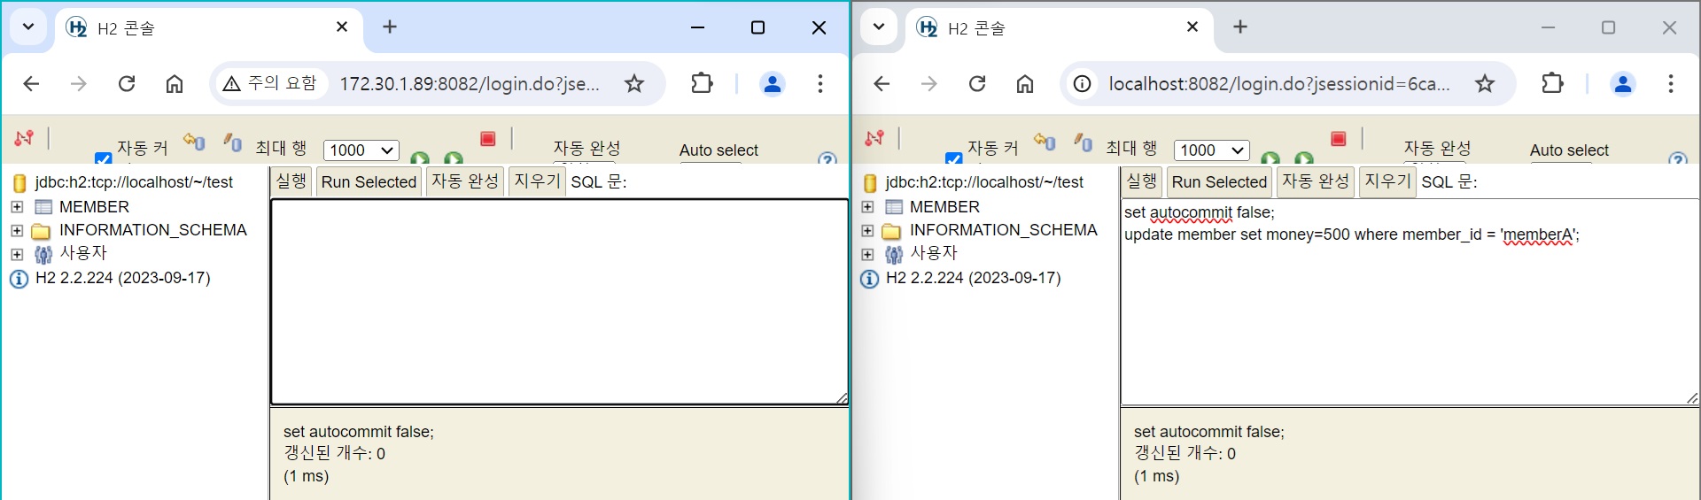
Task: Open the 최대 행 1000 dropdown in the right window
Action: [x=1212, y=150]
